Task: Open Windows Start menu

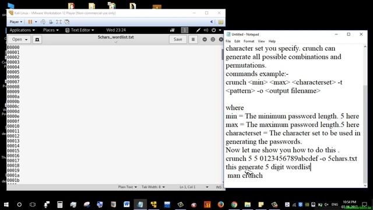Action: (x=6, y=204)
